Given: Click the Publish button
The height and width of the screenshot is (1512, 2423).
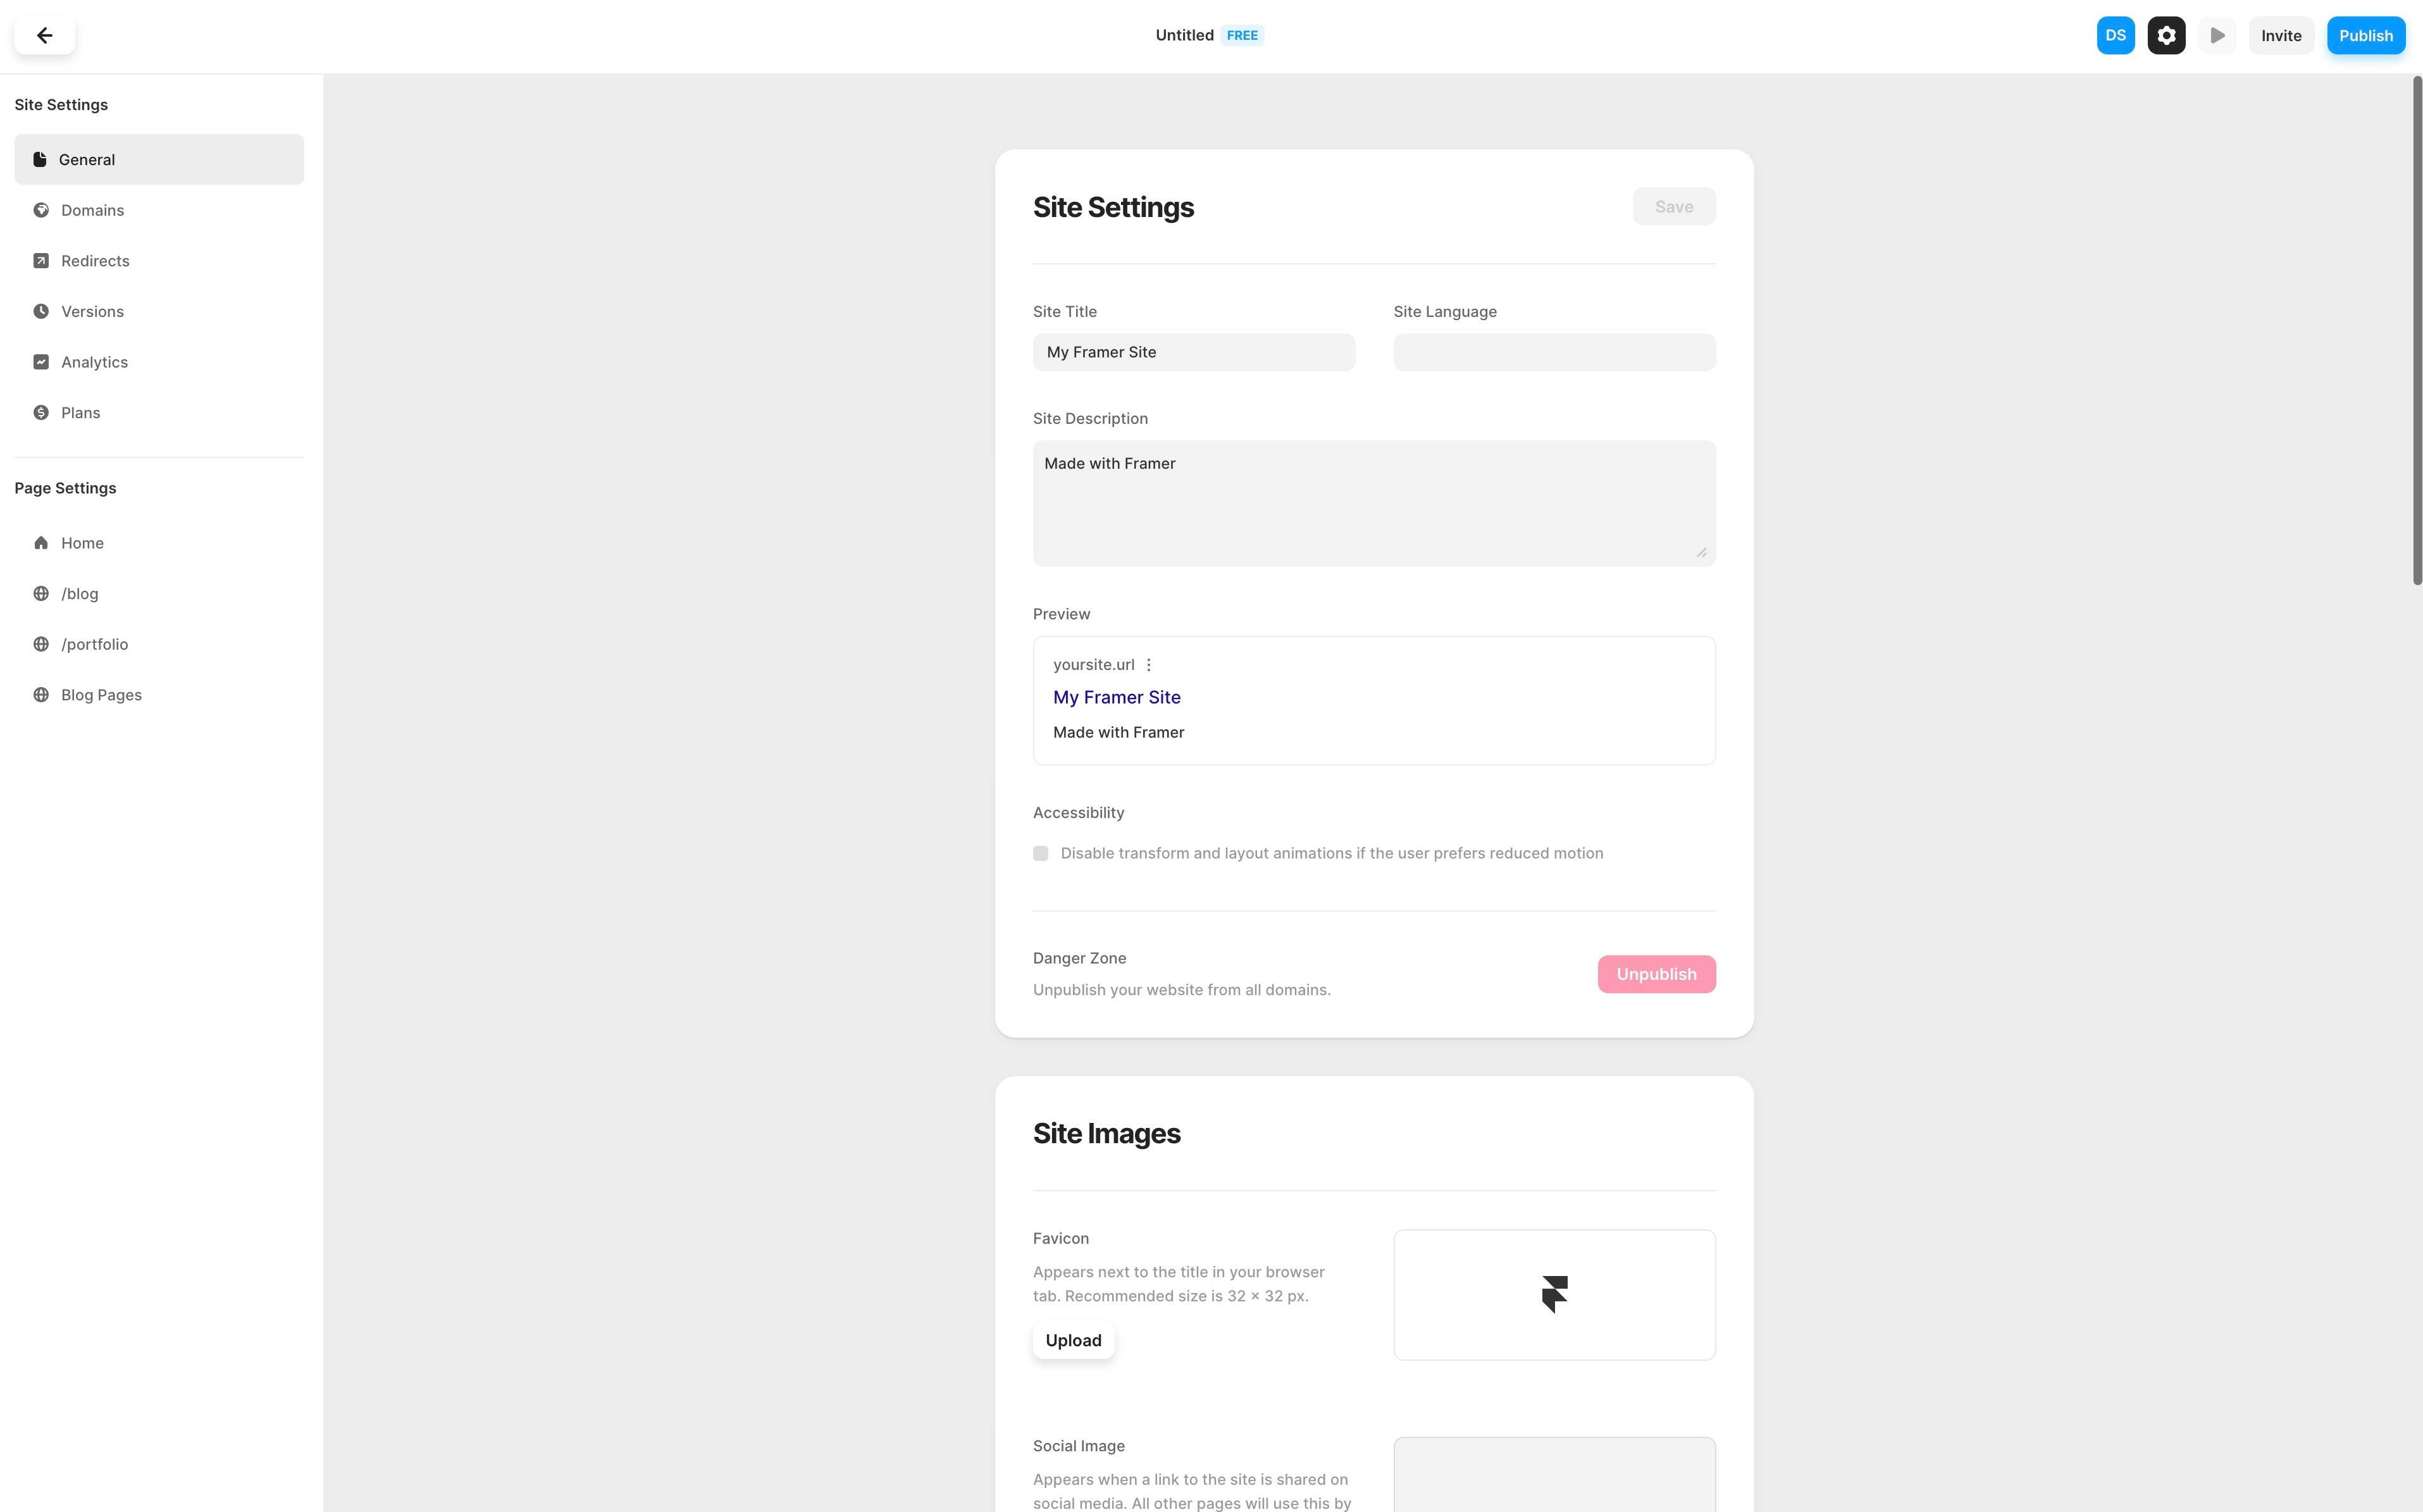Looking at the screenshot, I should 2366,34.
